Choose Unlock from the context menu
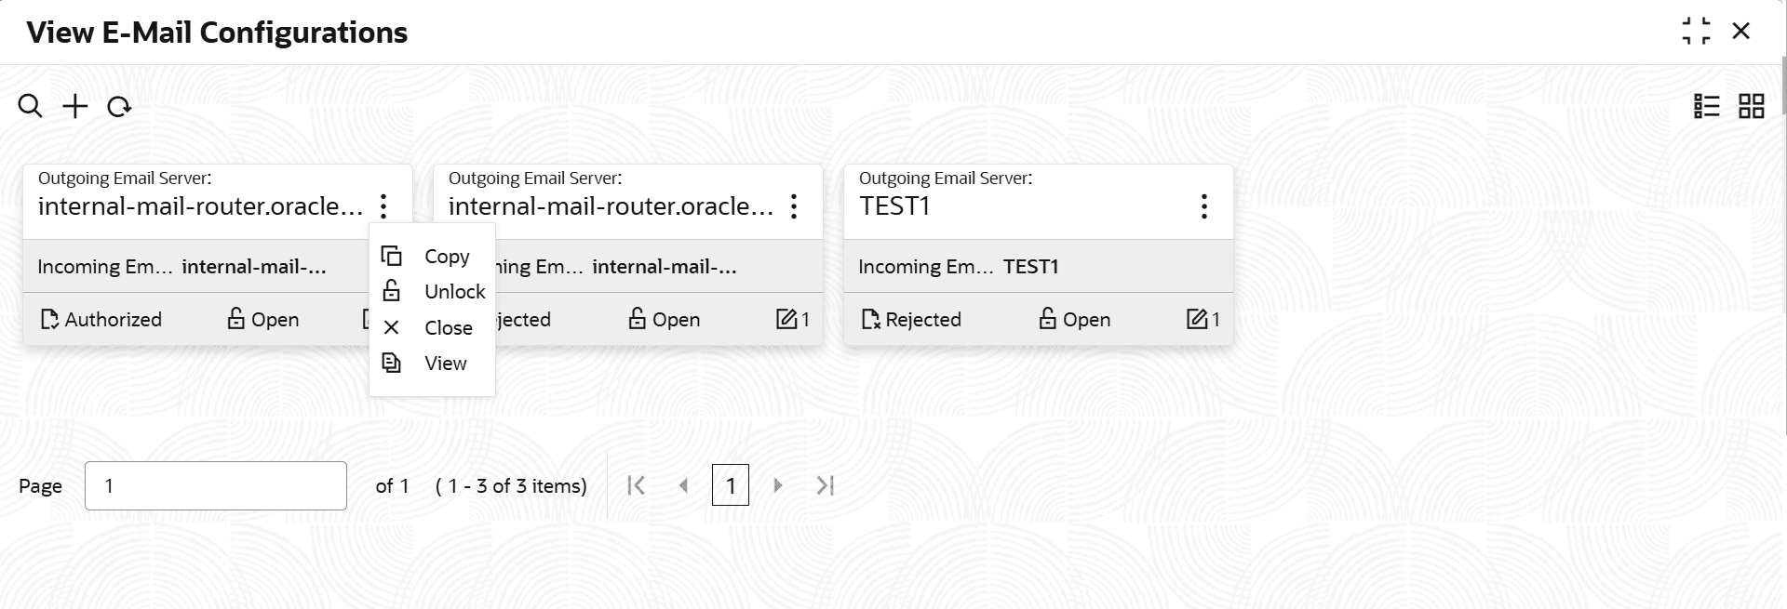 tap(453, 292)
